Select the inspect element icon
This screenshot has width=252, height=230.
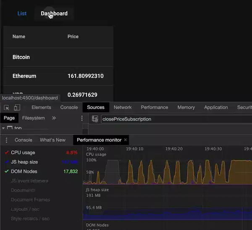click(7, 107)
